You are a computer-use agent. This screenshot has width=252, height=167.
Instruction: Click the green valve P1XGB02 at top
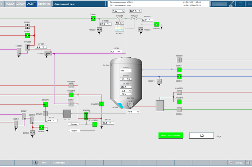(x=93, y=18)
